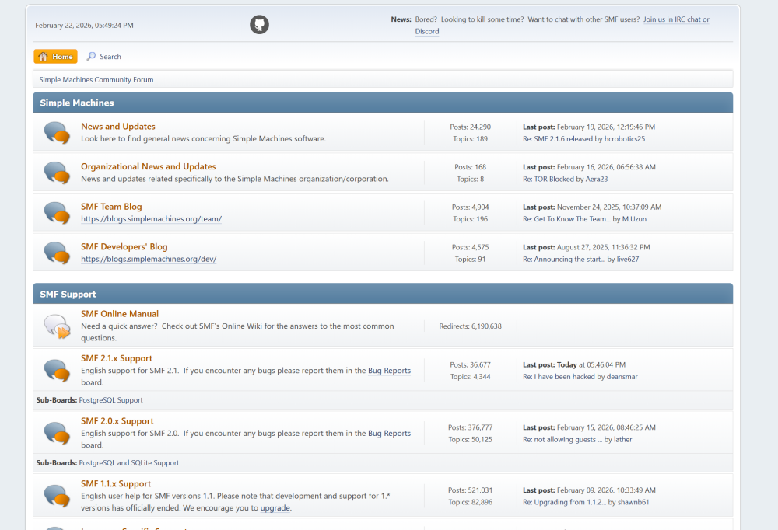Open the SMF Developers' Blog board
The height and width of the screenshot is (530, 778).
coord(124,247)
